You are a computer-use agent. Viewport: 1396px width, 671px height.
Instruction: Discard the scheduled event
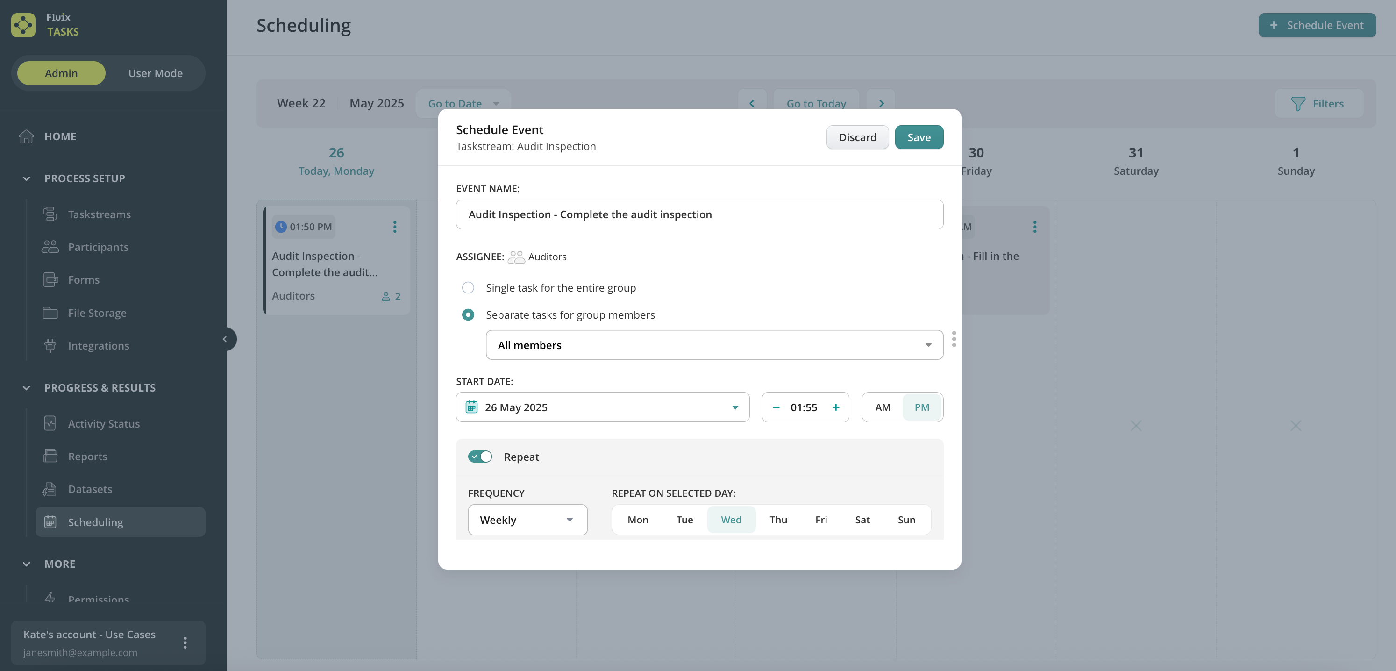click(x=857, y=137)
